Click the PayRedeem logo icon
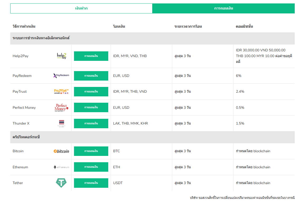The width and height of the screenshot is (305, 207). point(61,76)
